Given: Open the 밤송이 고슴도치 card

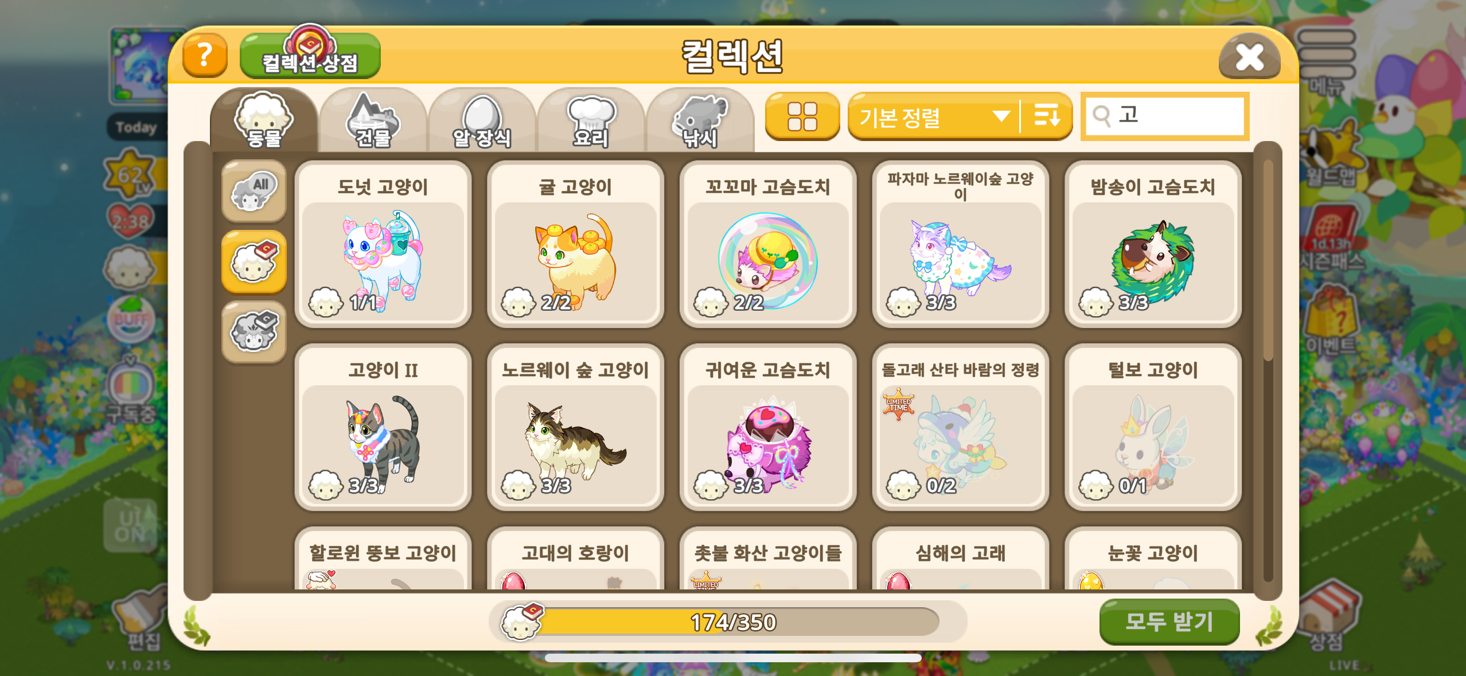Looking at the screenshot, I should [1153, 244].
